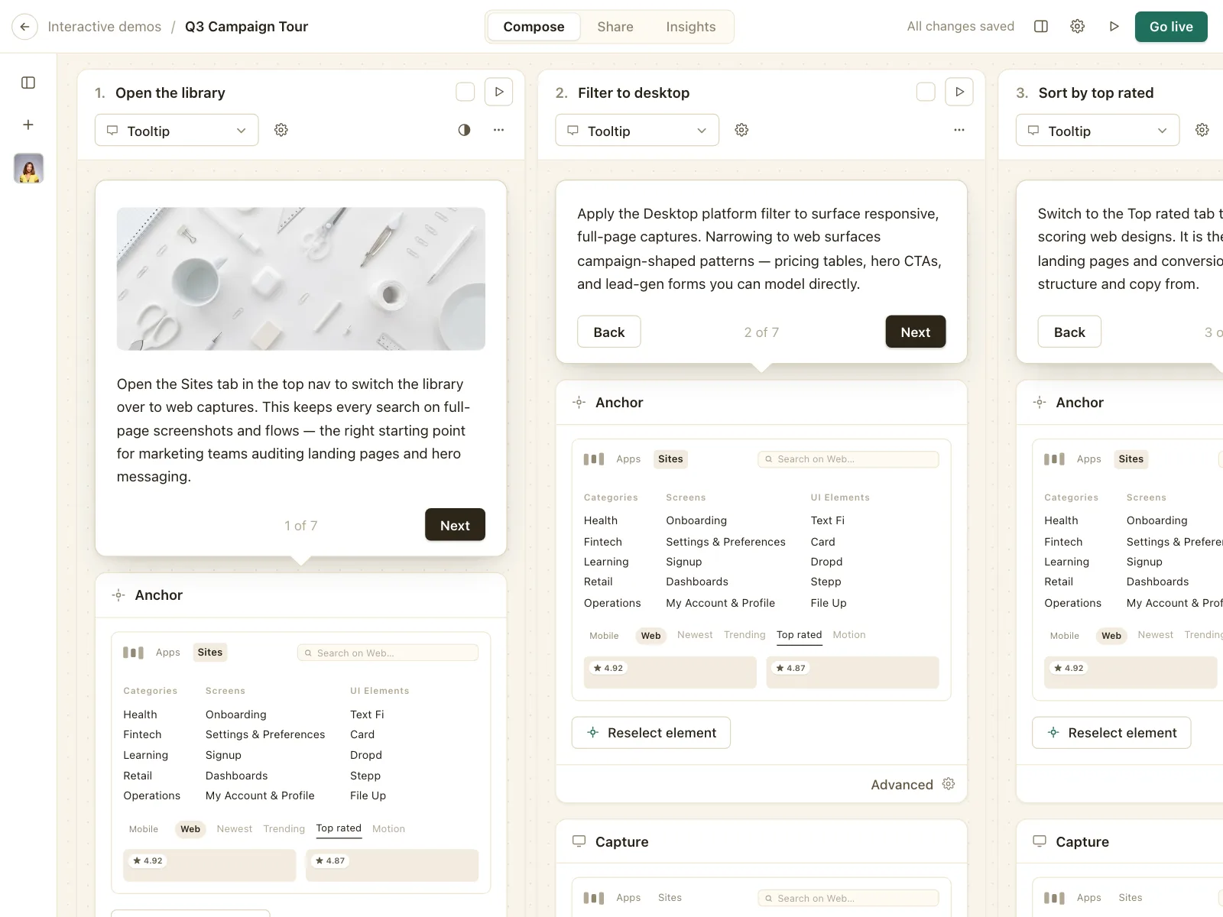Screen dimensions: 1223x917
Task: Select checkbox for step 1 Open the library
Action: pos(465,92)
